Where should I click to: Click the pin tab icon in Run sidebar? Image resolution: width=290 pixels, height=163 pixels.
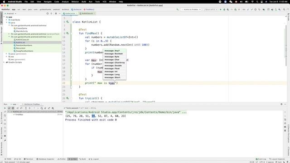coord(5,140)
